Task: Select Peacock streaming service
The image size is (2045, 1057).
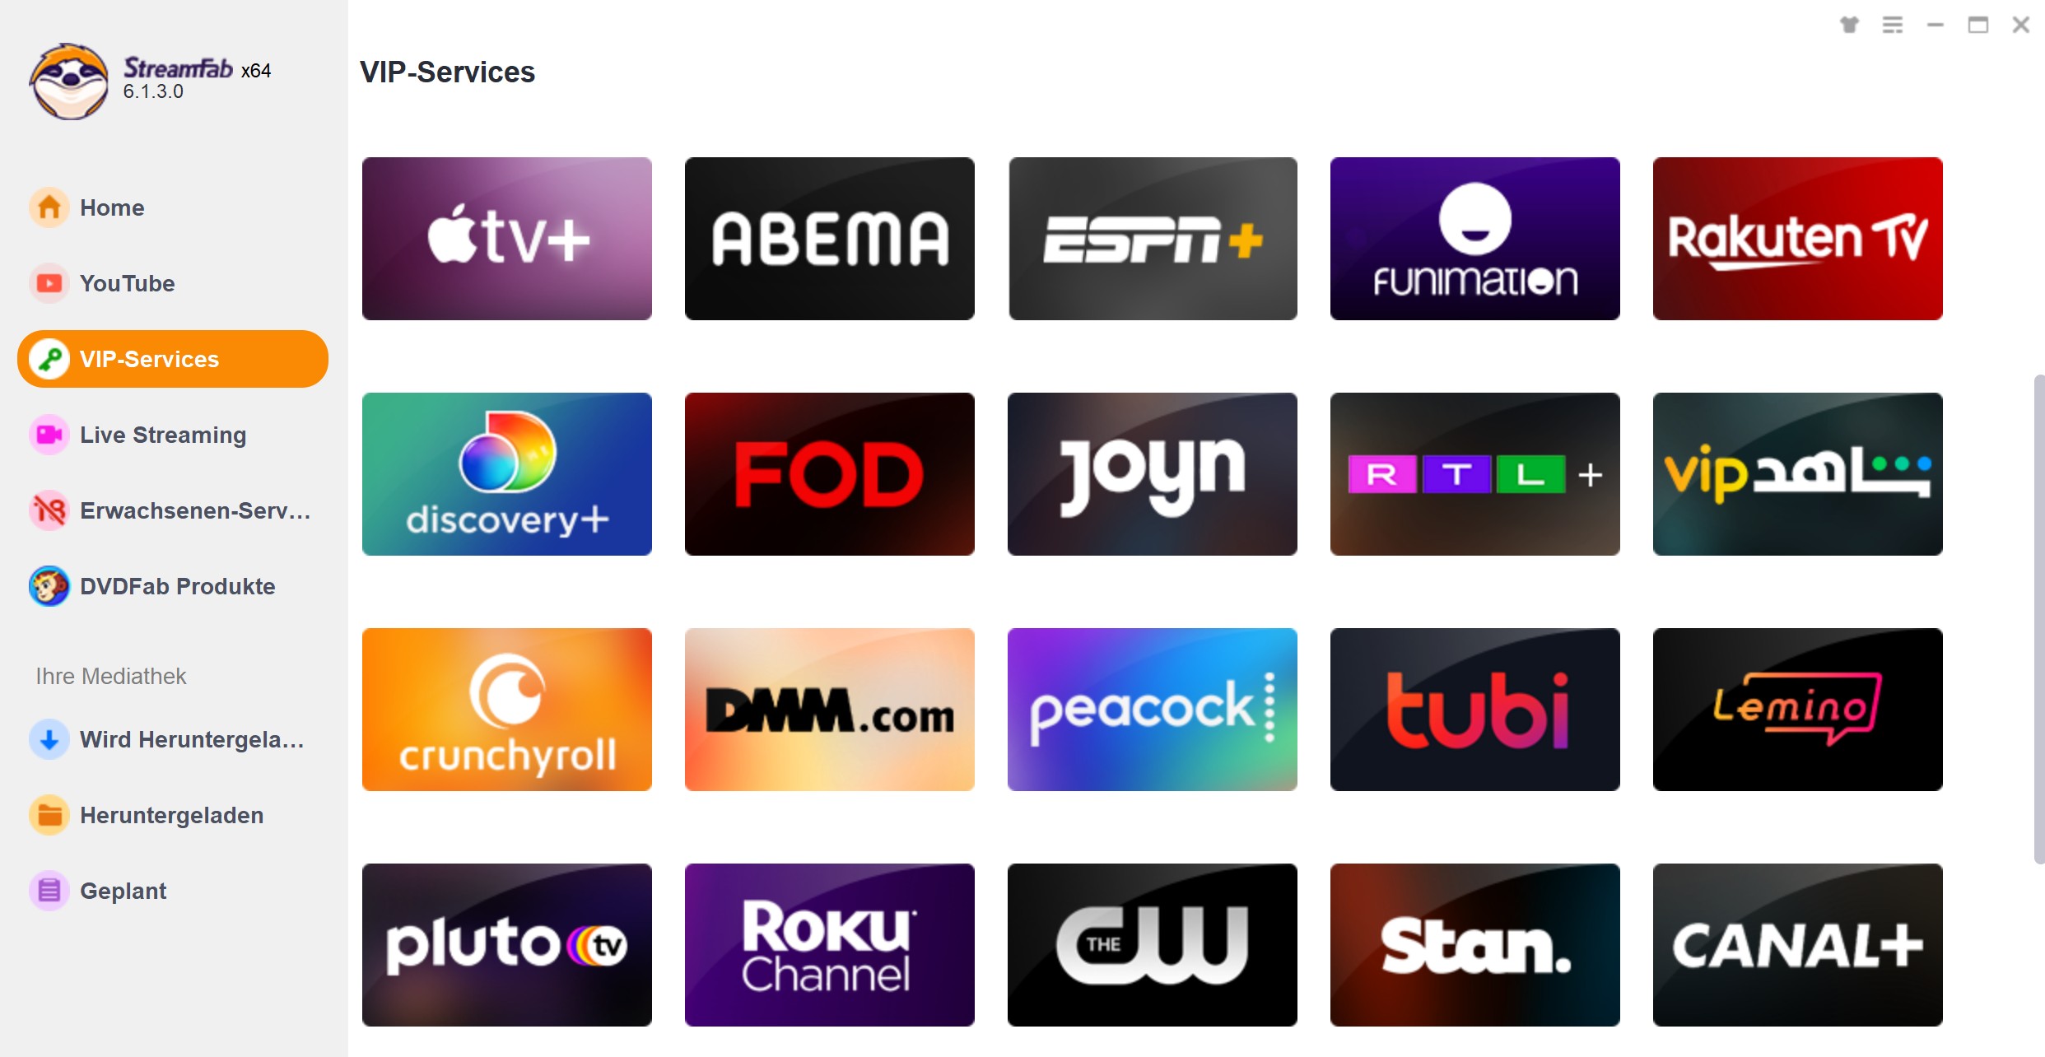Action: (x=1153, y=709)
